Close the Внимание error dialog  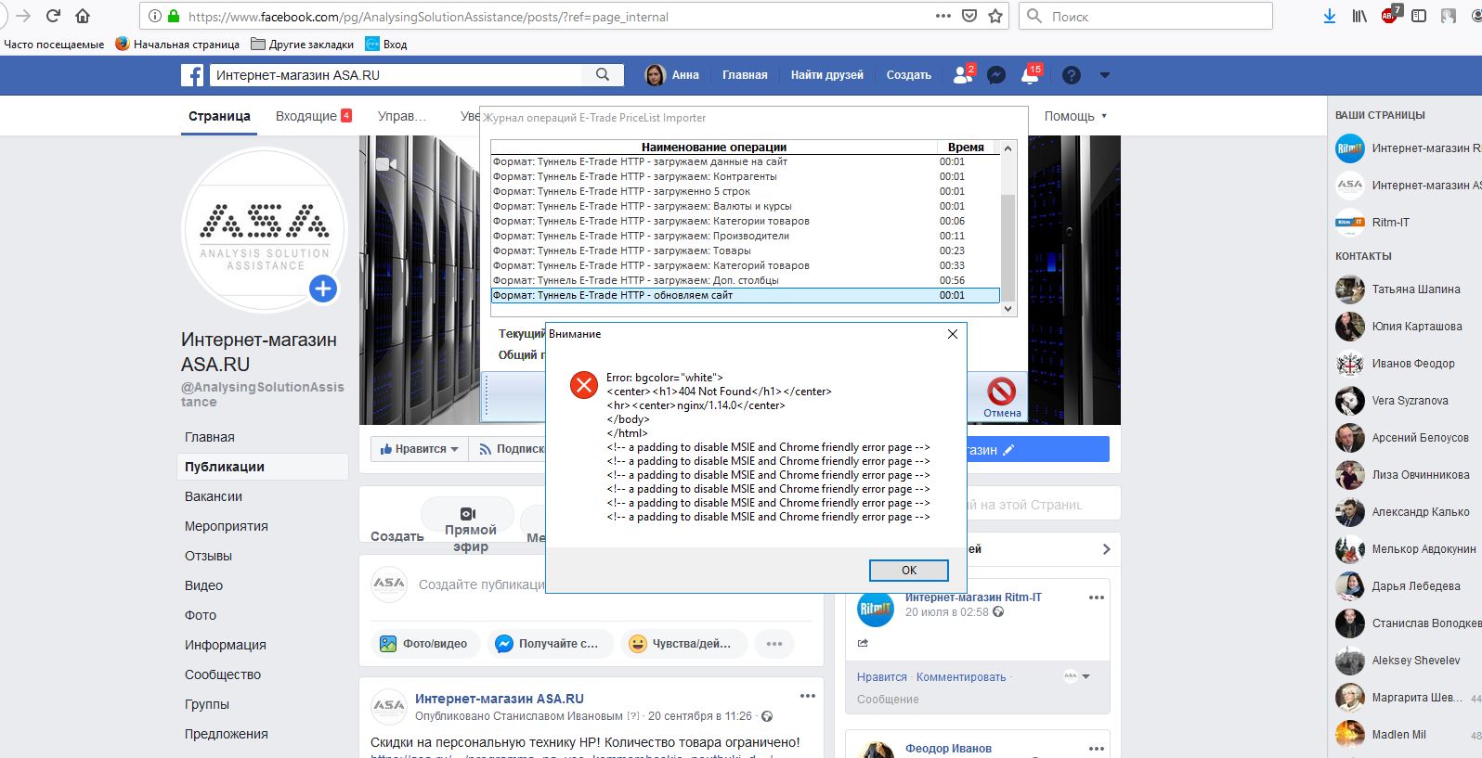[x=952, y=334]
